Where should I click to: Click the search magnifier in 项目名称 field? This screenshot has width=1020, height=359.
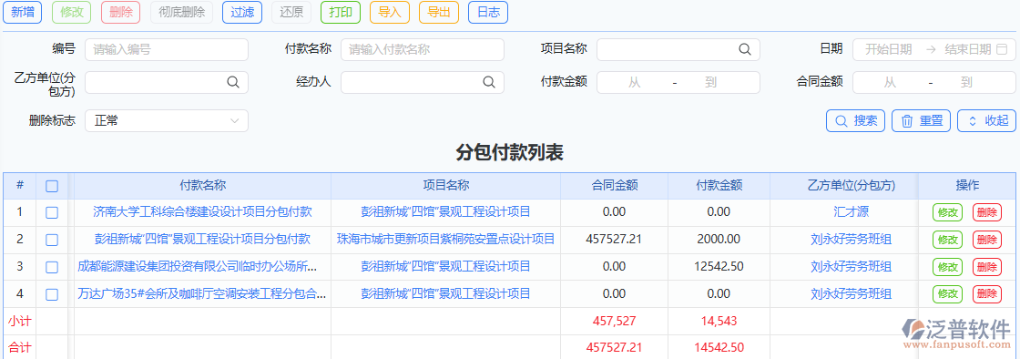pos(744,49)
